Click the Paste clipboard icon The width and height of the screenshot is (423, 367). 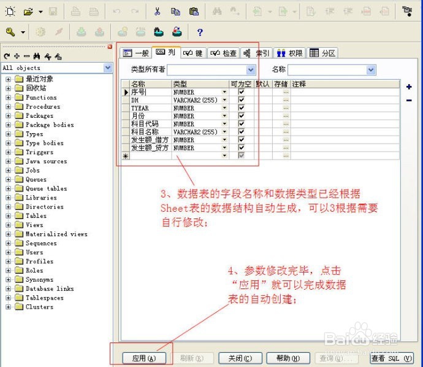(x=194, y=12)
